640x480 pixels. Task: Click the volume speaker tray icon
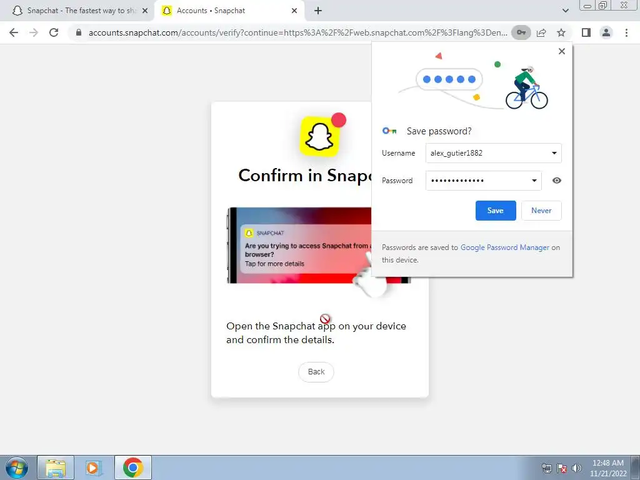point(577,468)
